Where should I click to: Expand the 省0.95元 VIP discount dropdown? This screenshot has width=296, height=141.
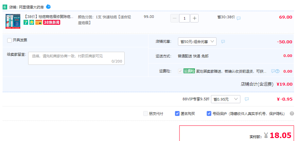[226, 99]
